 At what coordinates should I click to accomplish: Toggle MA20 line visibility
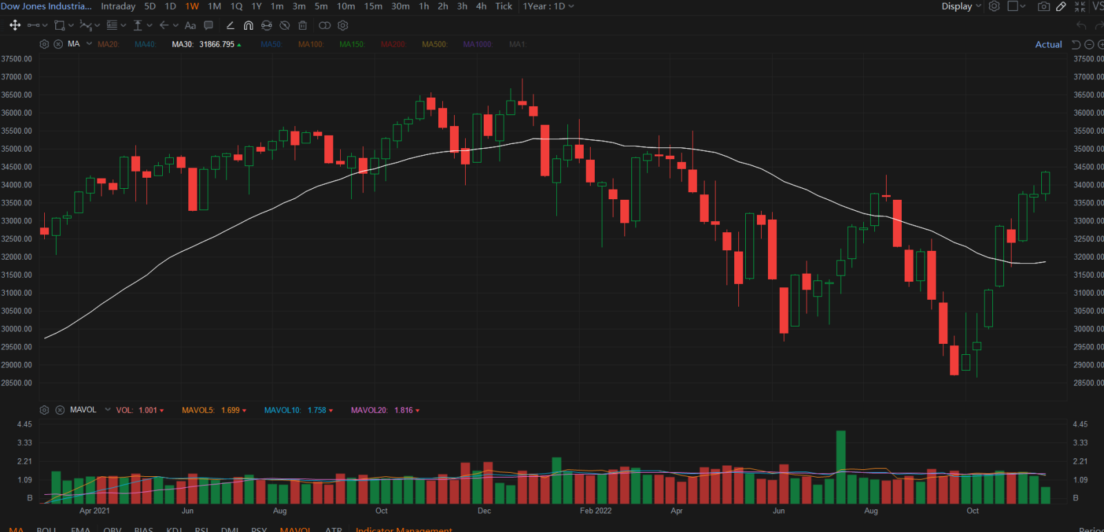pyautogui.click(x=108, y=44)
